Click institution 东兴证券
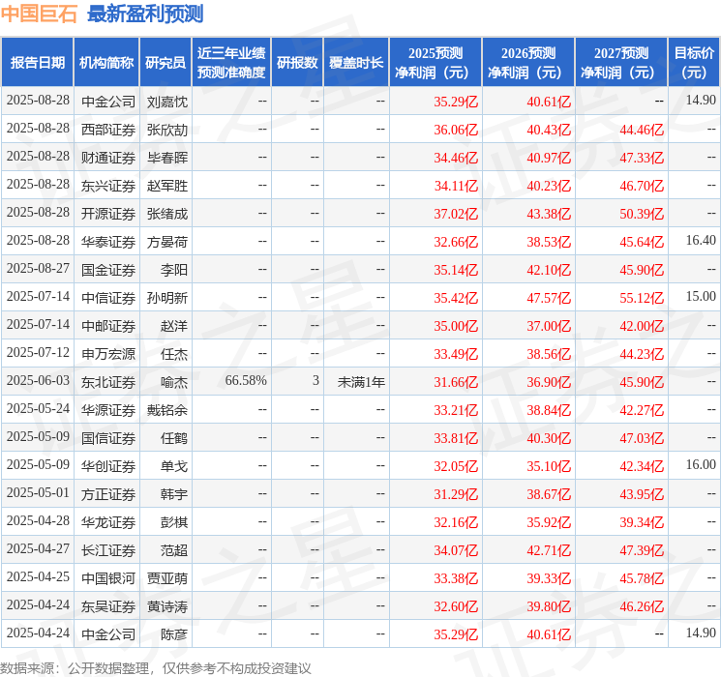 click(108, 186)
